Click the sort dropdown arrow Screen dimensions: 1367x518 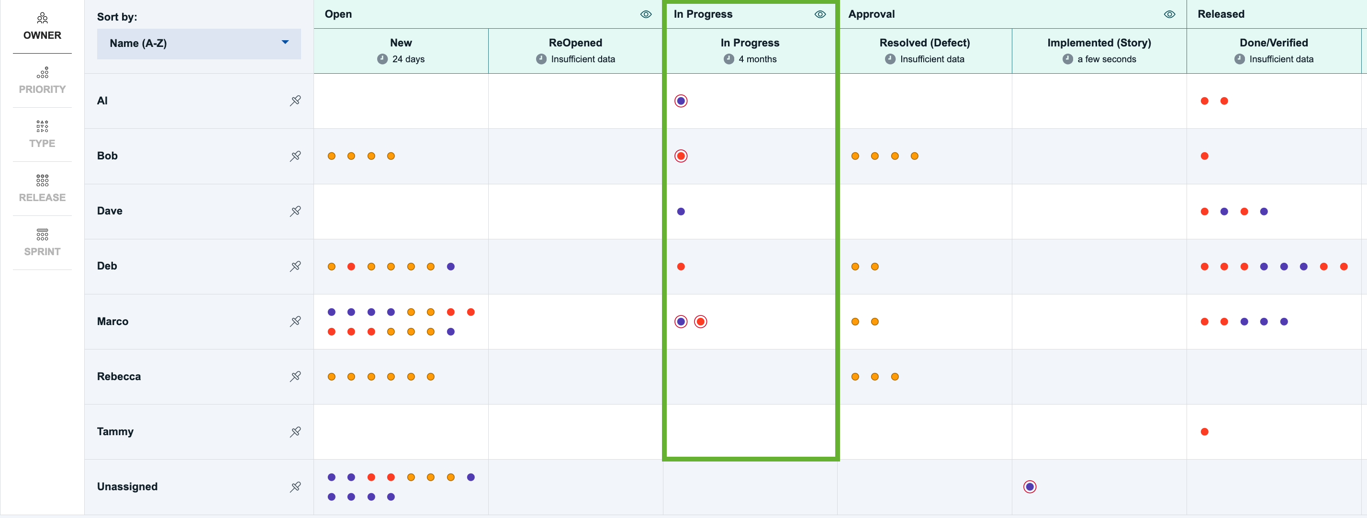click(x=285, y=43)
